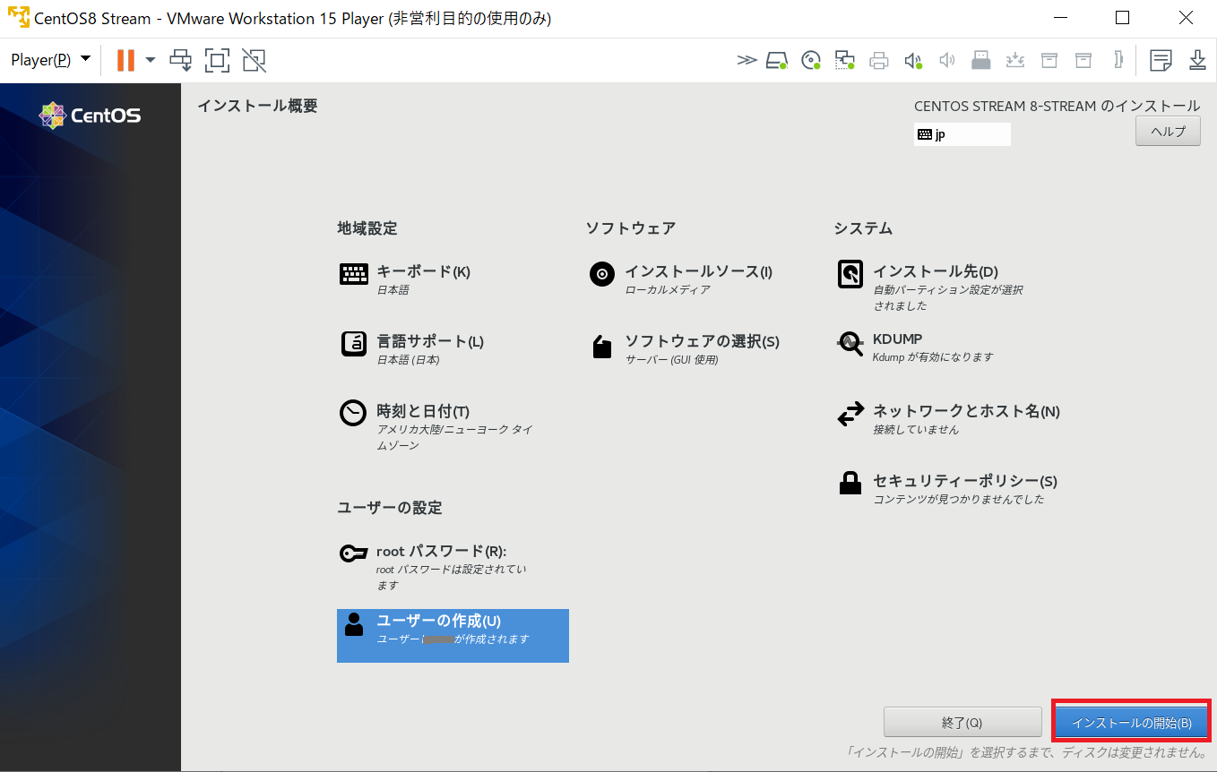Click the jp keyboard layout indicator
The image size is (1217, 772).
tap(962, 134)
